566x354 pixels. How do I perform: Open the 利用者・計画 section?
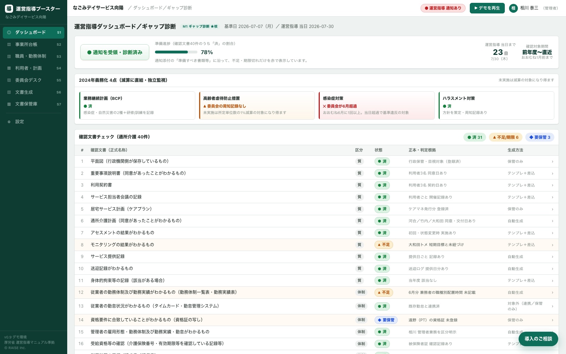click(34, 68)
